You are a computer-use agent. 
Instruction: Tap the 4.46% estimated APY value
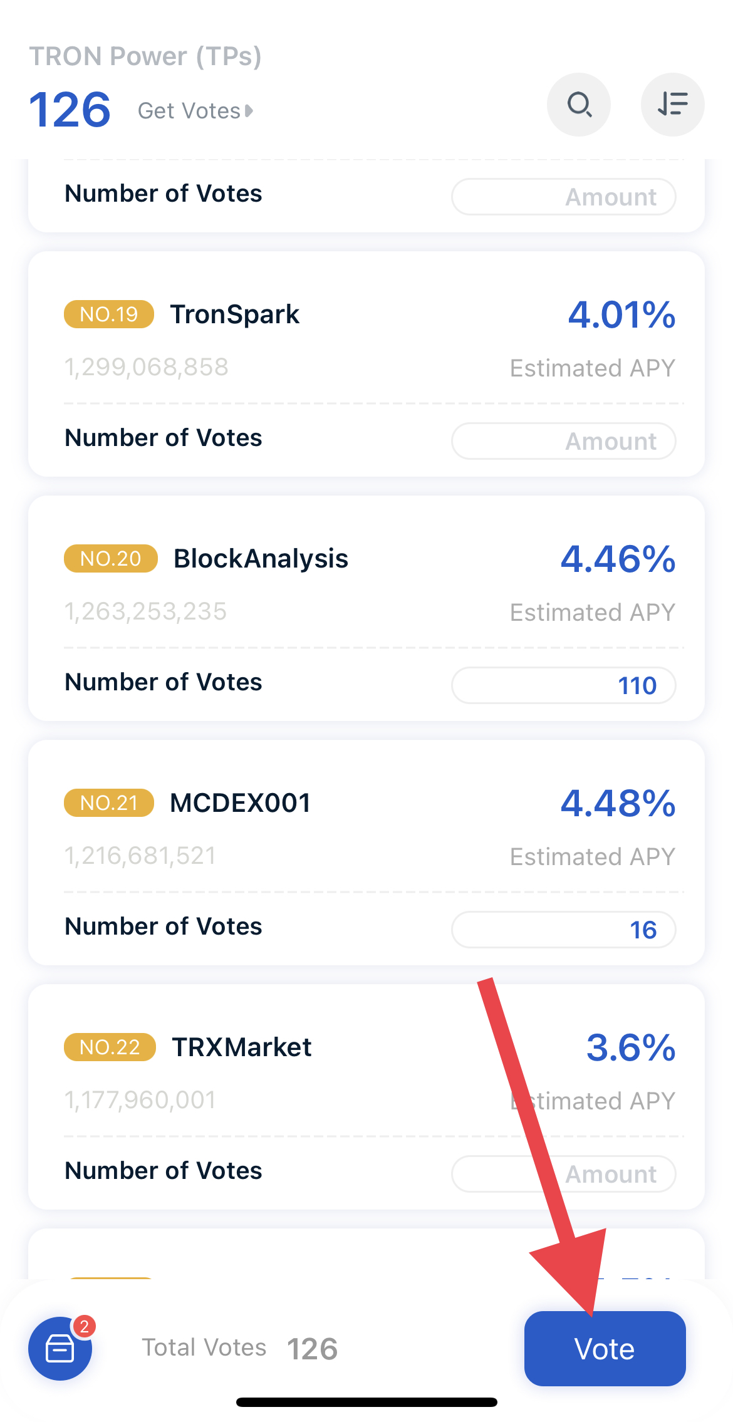pyautogui.click(x=618, y=559)
